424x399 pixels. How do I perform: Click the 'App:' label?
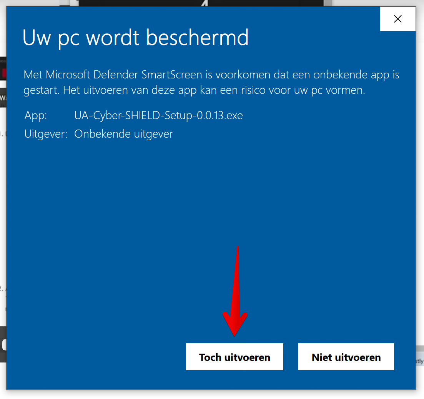(36, 115)
